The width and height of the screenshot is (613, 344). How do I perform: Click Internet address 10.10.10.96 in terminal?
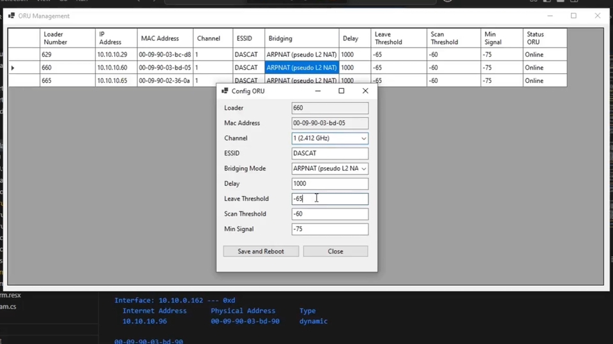point(145,321)
